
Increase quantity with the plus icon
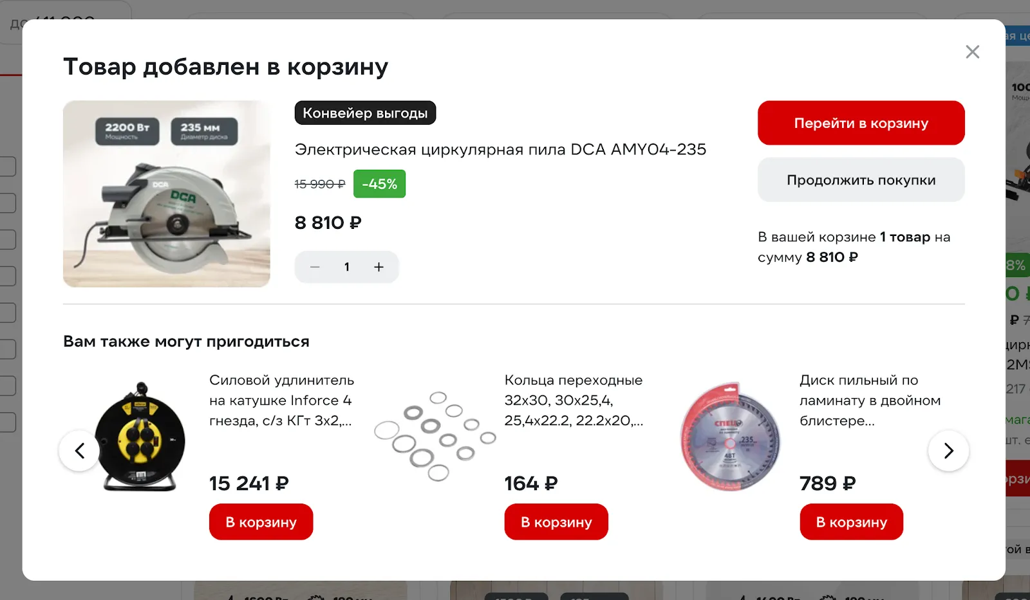(379, 267)
